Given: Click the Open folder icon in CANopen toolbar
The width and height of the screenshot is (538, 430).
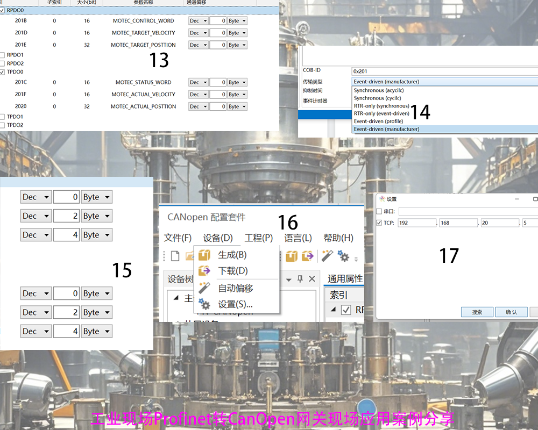Looking at the screenshot, I should pyautogui.click(x=189, y=256).
